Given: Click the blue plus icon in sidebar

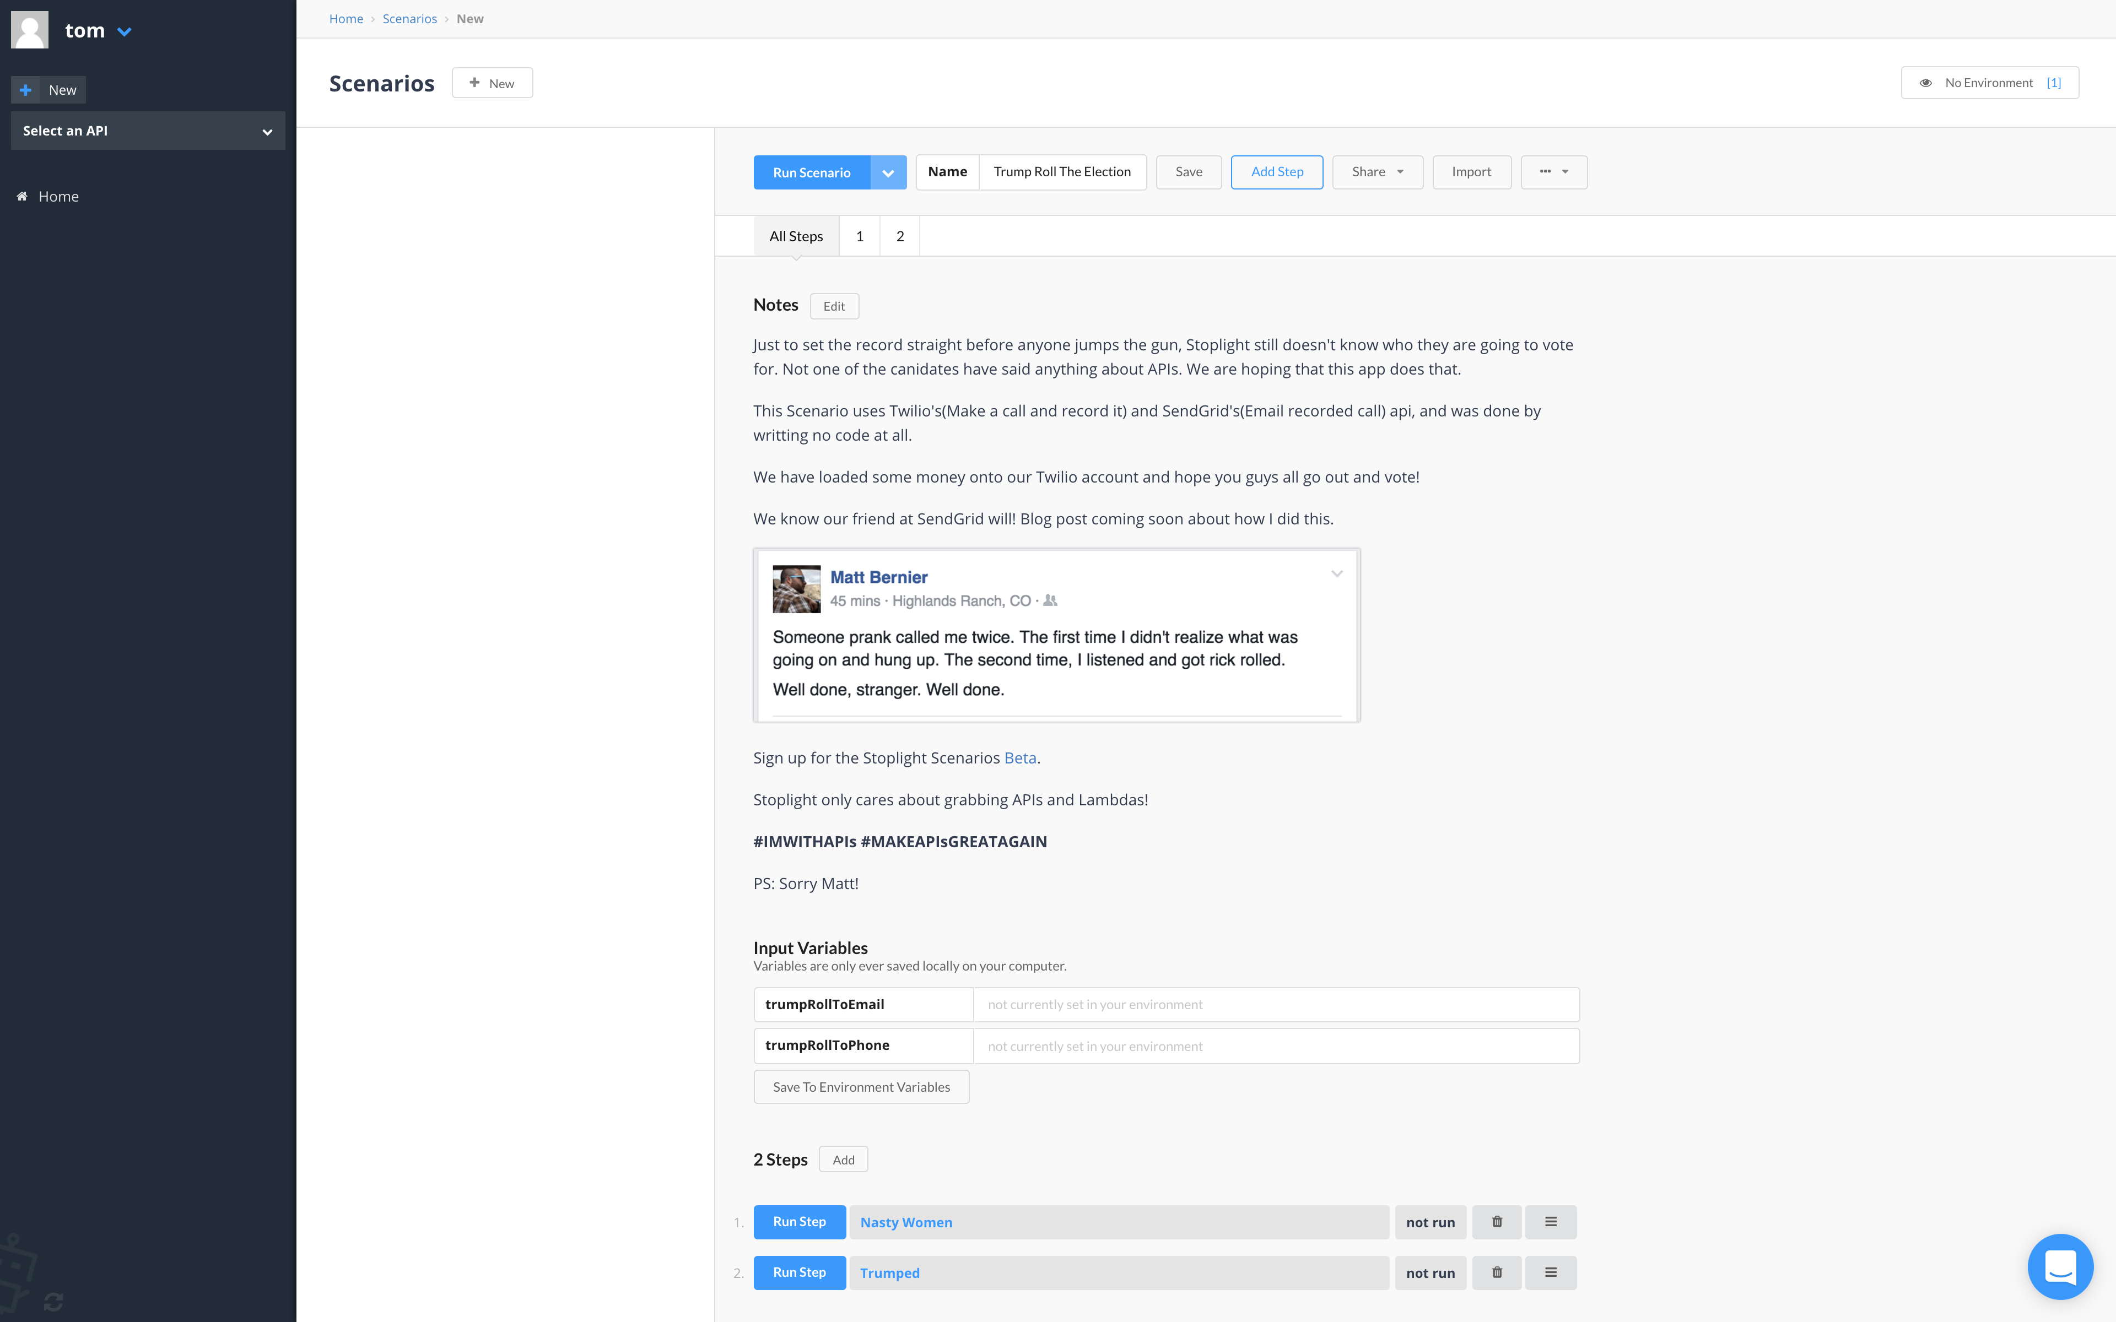Looking at the screenshot, I should (25, 90).
